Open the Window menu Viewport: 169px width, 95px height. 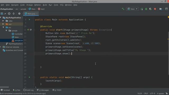tap(68, 5)
